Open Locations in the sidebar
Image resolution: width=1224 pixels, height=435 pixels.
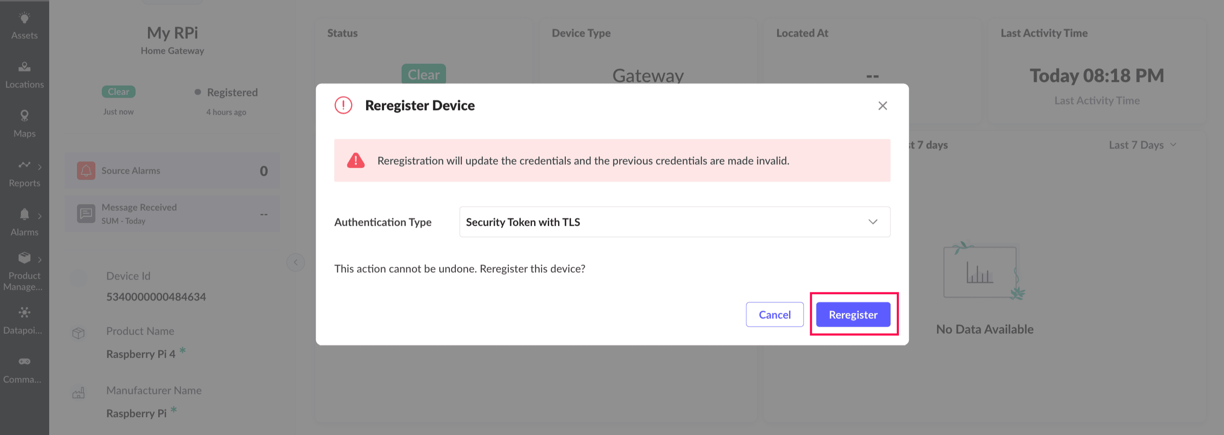[x=24, y=75]
